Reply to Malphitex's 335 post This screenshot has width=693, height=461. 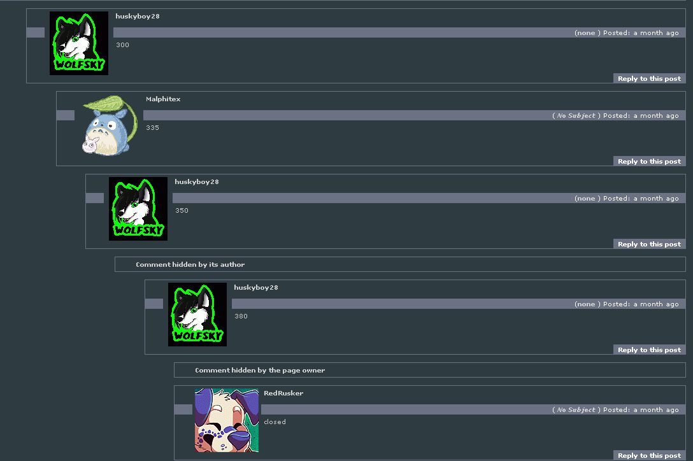[649, 161]
